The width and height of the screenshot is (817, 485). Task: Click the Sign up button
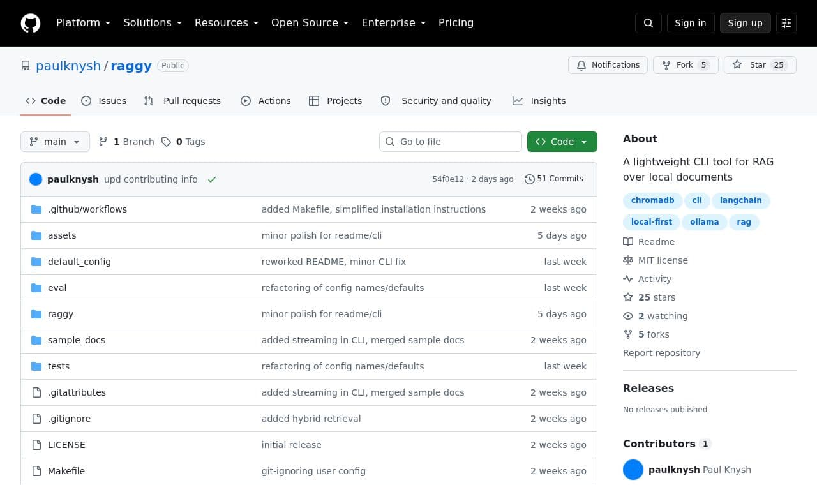[746, 23]
